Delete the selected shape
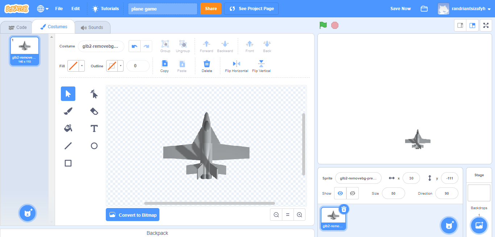The height and width of the screenshot is (237, 495). 207,66
